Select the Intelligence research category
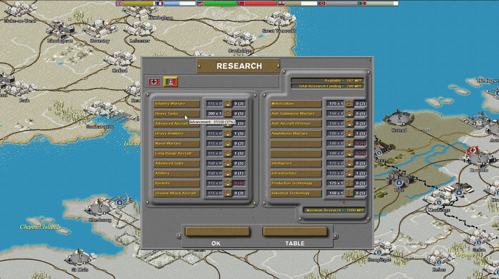The width and height of the screenshot is (499, 279). [x=296, y=163]
